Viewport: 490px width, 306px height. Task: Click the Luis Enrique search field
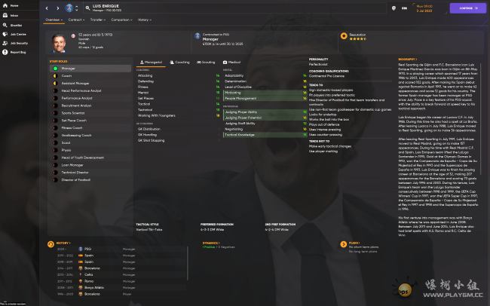tap(235, 8)
